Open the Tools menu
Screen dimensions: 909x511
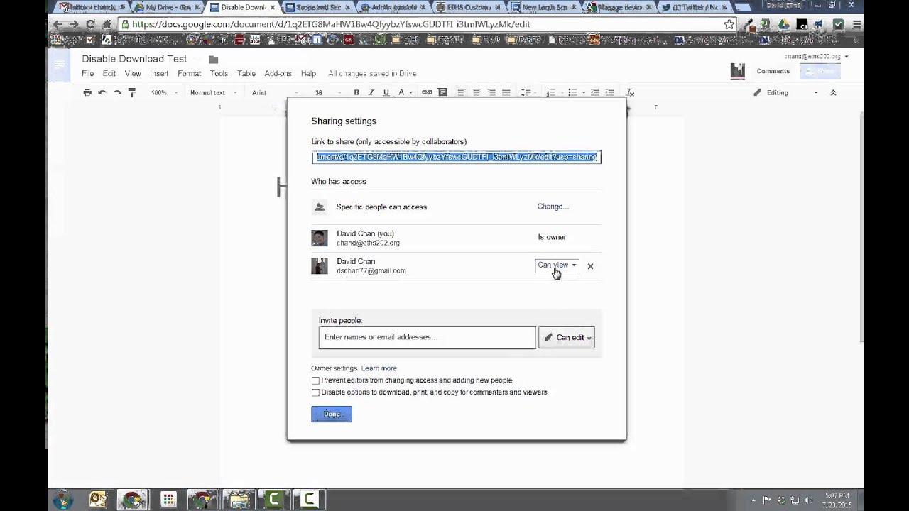point(219,73)
